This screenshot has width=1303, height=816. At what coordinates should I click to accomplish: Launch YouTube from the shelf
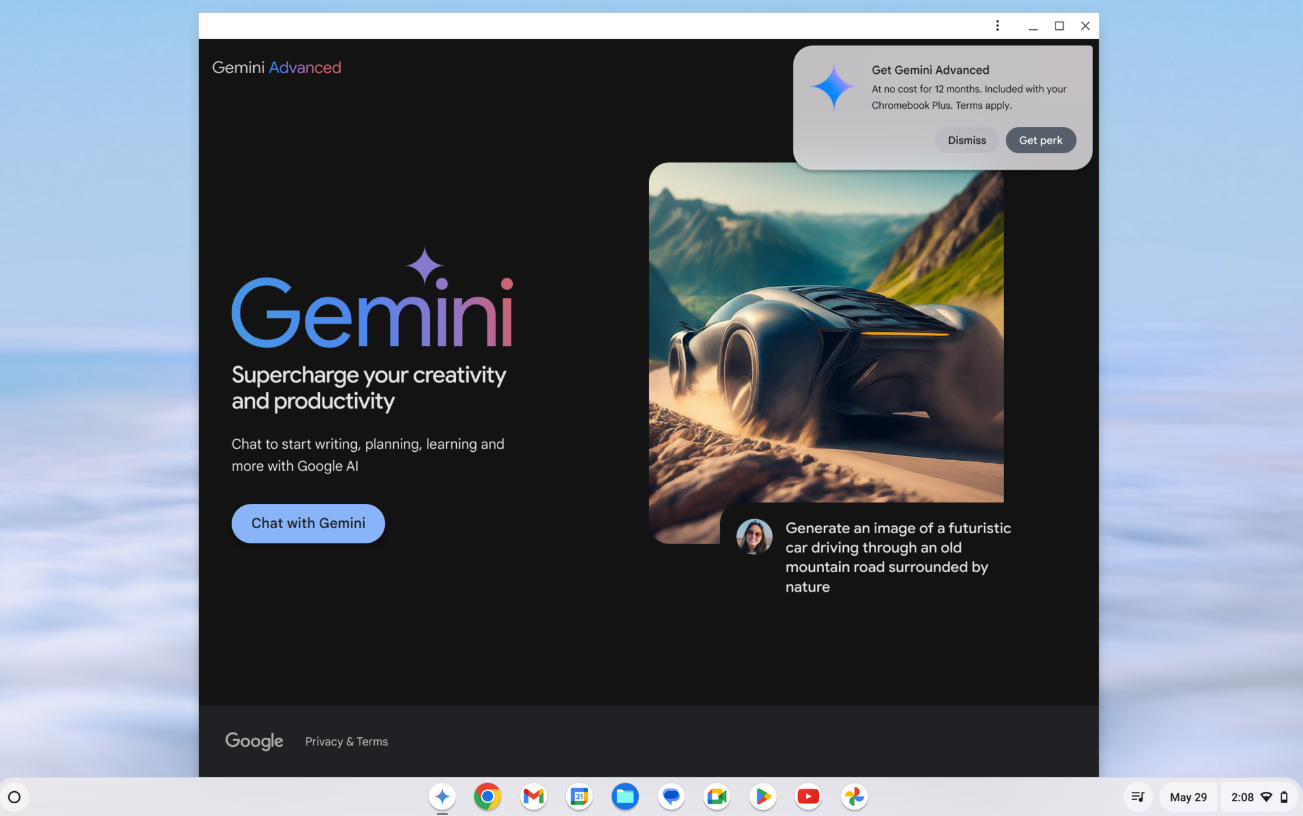pos(808,796)
